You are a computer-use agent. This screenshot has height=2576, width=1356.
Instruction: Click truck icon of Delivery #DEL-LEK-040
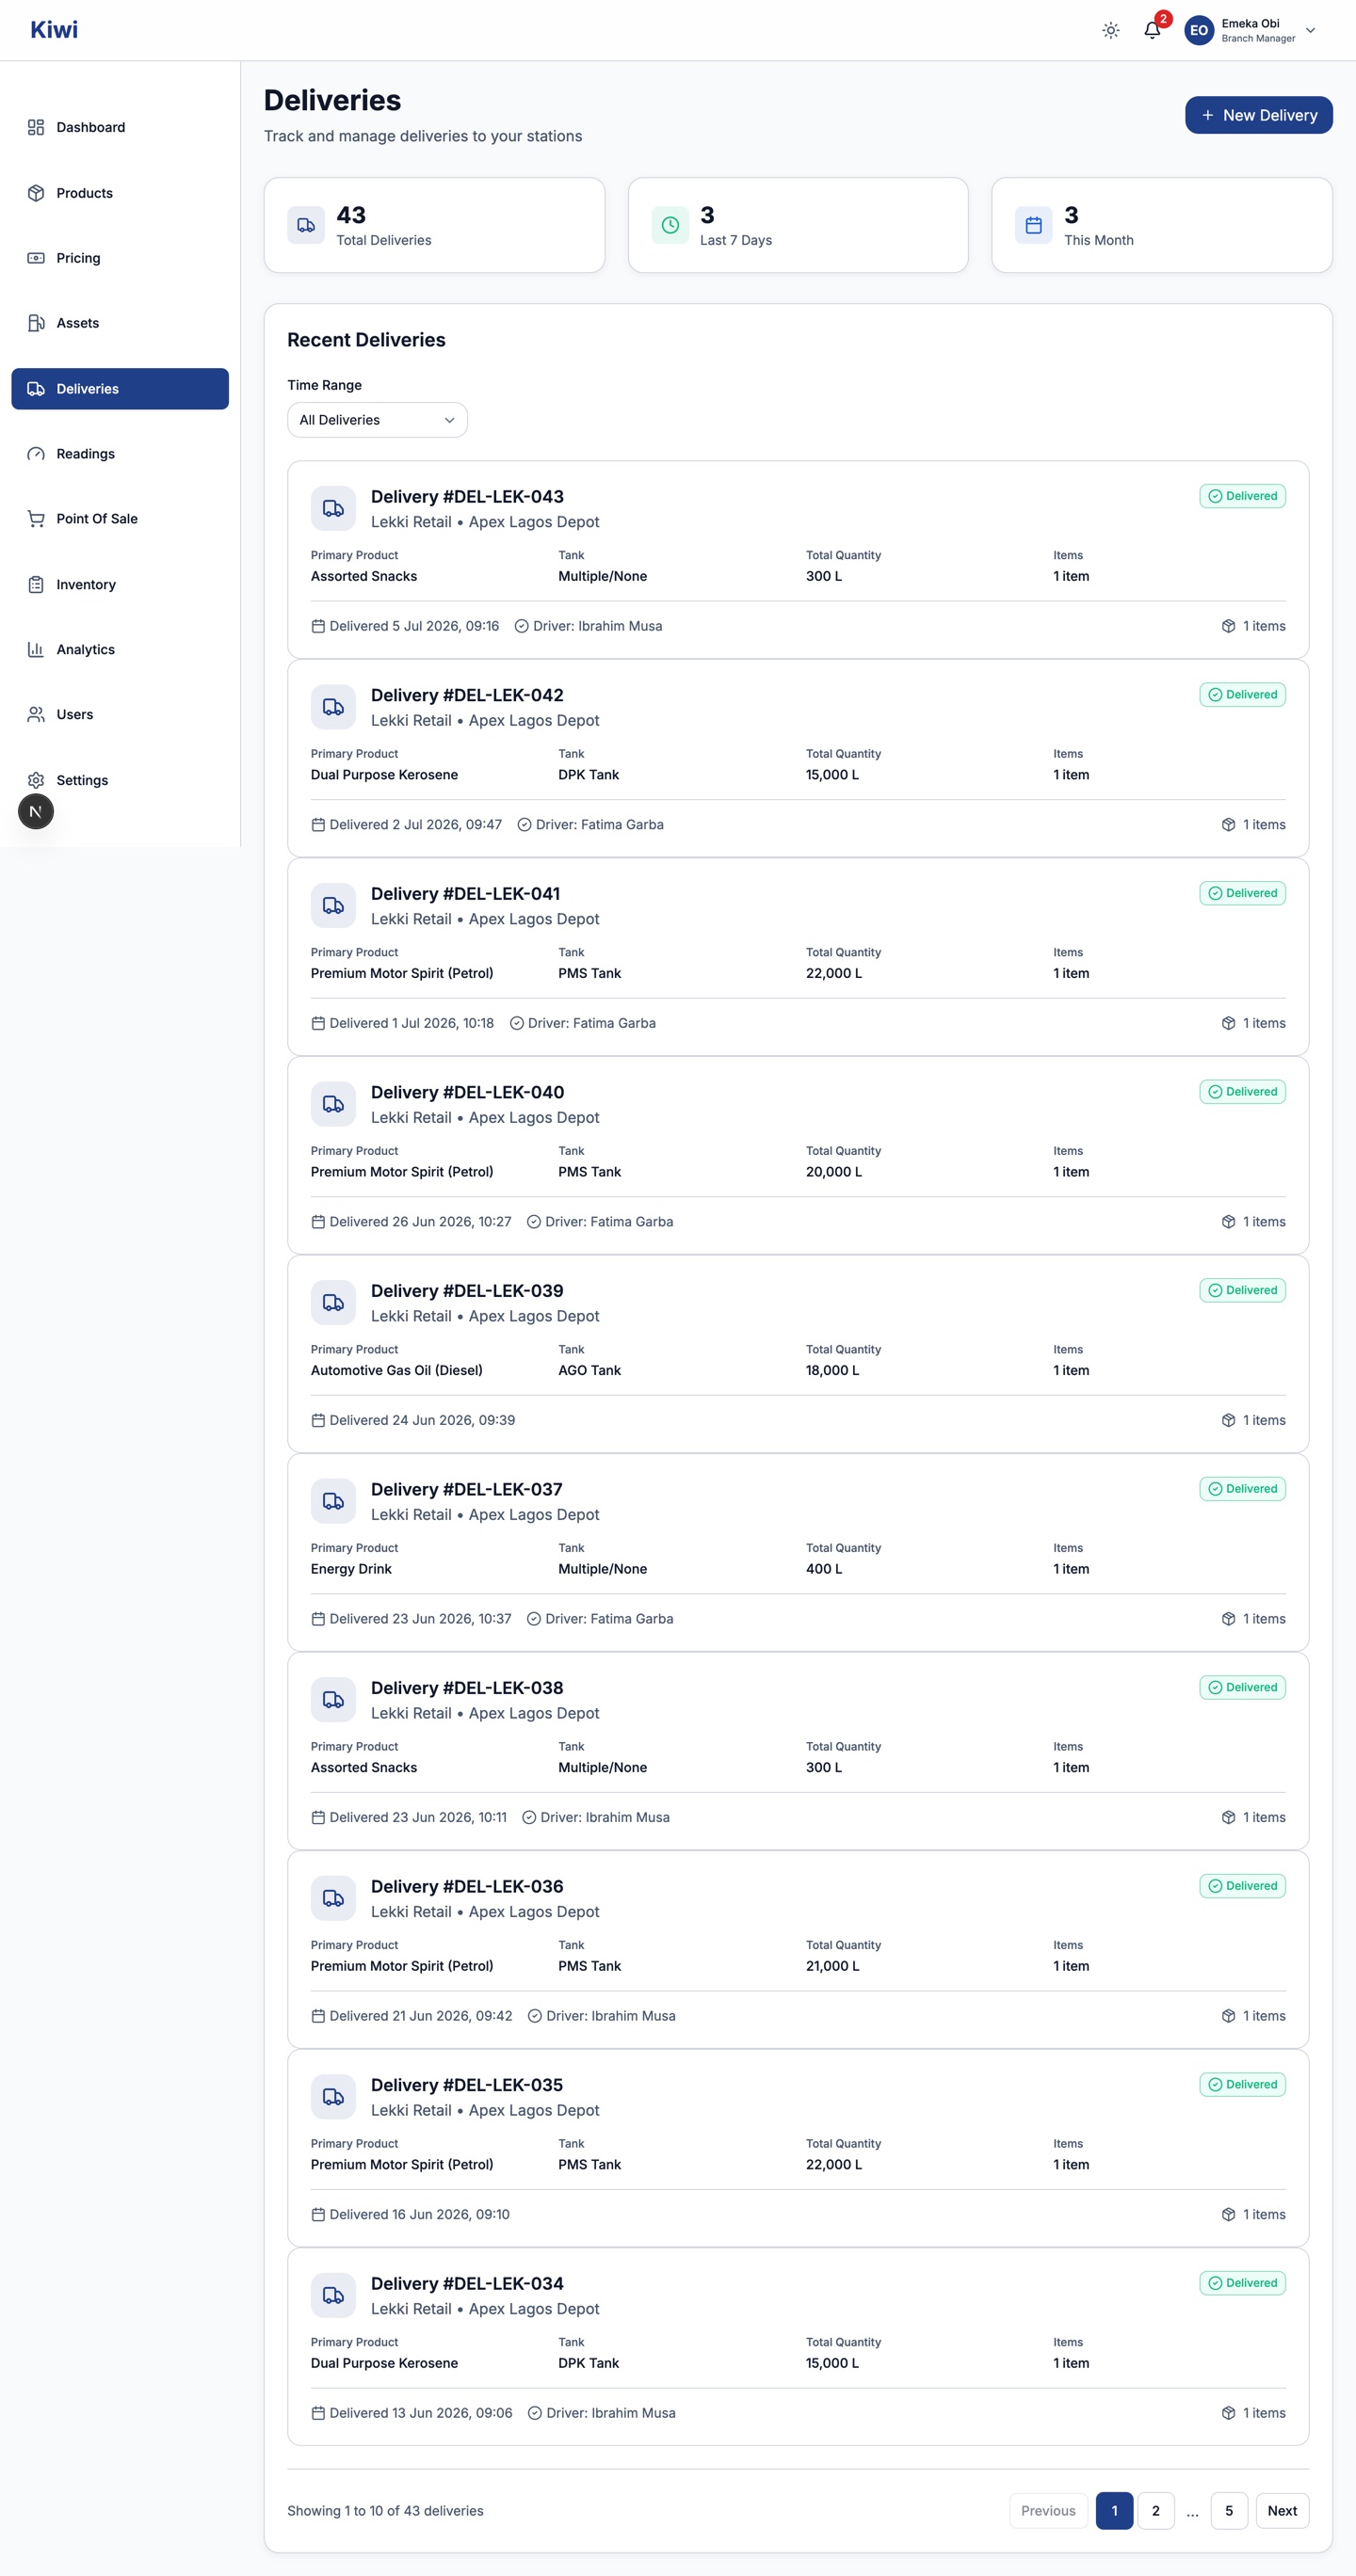pyautogui.click(x=333, y=1105)
